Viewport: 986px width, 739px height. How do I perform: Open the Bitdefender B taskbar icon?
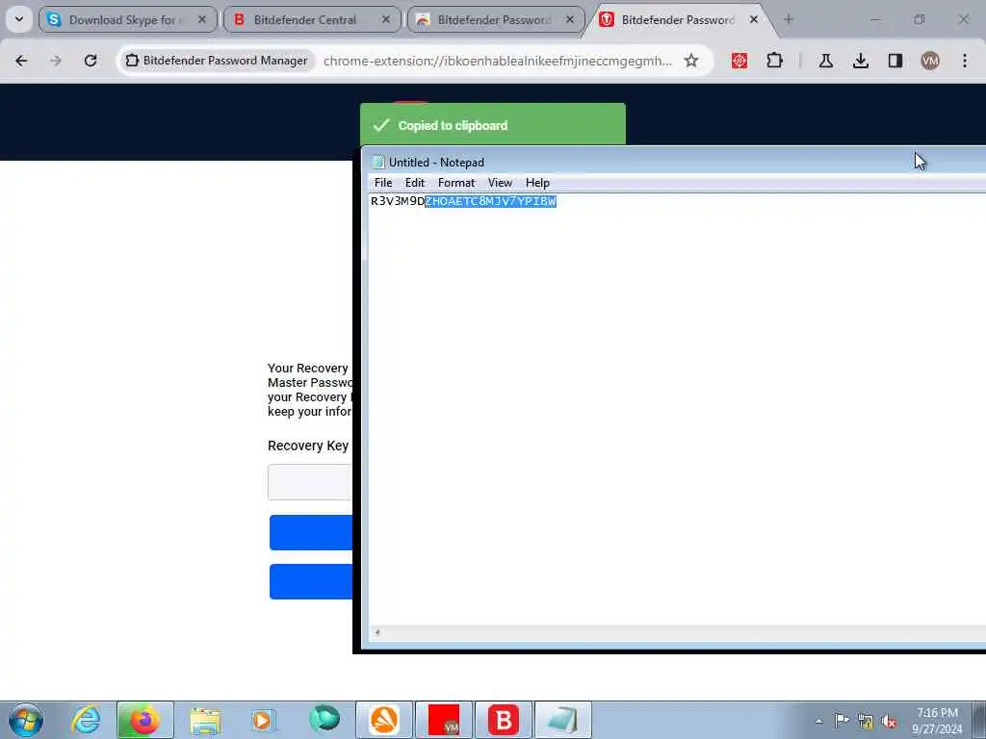pos(503,720)
